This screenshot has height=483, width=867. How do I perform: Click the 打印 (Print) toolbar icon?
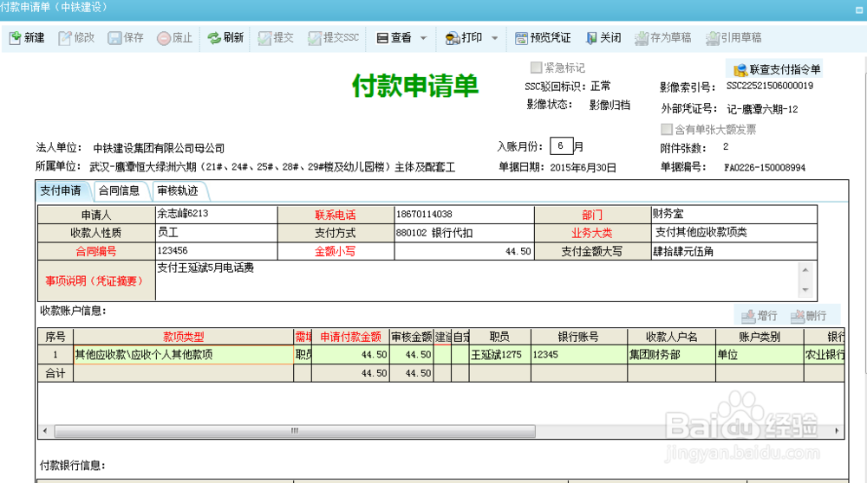(x=453, y=37)
